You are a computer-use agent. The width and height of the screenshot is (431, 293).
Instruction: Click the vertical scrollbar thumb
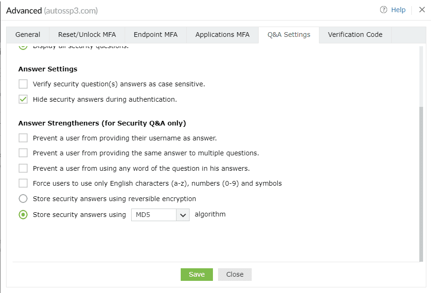421,182
